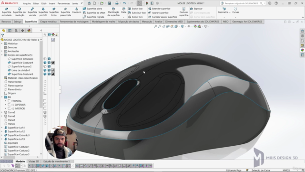This screenshot has width=305, height=172.
Task: Toggle visibility of Superfície-Costurar6 body
Action: click(45, 74)
